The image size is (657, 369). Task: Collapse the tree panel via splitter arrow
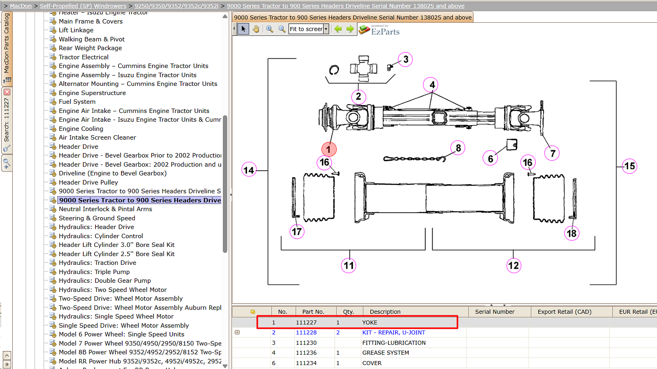[x=230, y=194]
